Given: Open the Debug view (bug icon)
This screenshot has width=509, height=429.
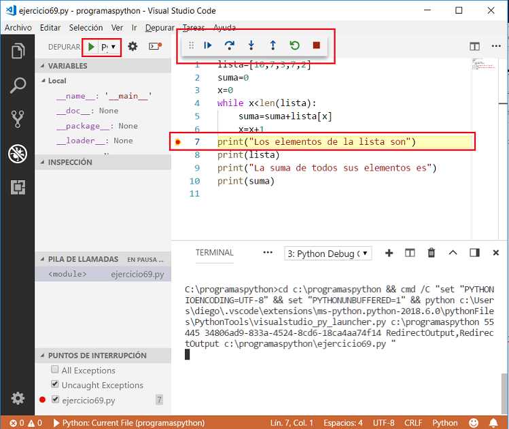Looking at the screenshot, I should click(18, 153).
